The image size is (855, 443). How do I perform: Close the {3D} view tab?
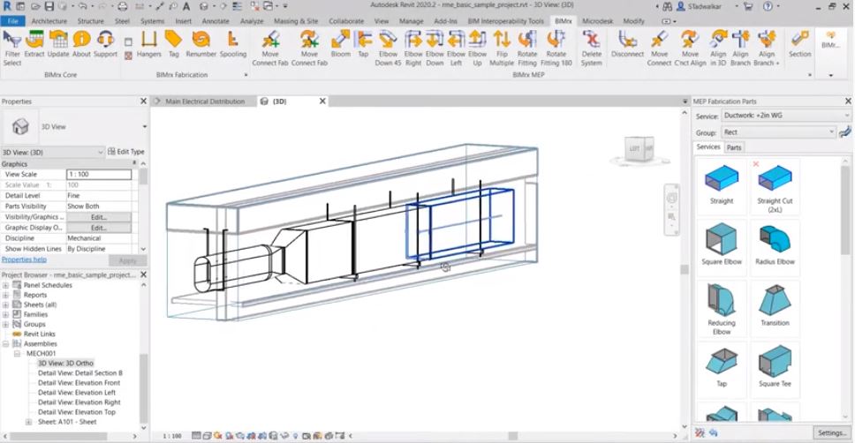click(322, 101)
